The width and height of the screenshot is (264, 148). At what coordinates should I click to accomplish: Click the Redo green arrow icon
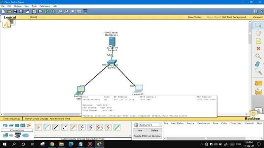[52, 12]
